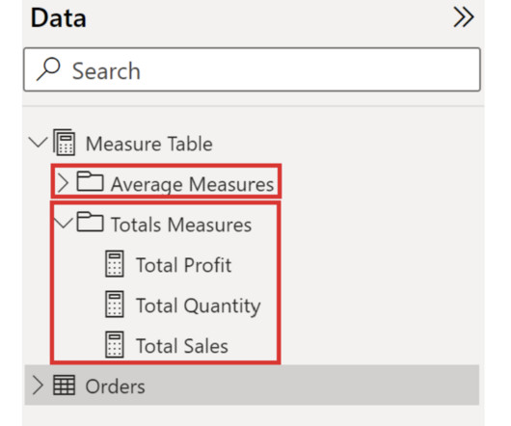Expand the Average Measures folder chevron
Viewport: 511px width, 426px height.
point(63,183)
